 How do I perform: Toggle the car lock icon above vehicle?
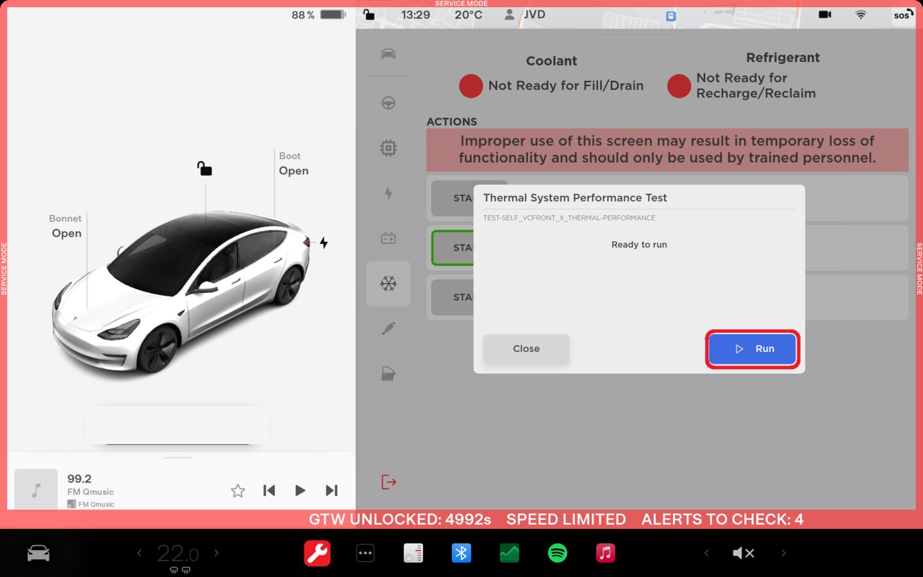(x=204, y=169)
